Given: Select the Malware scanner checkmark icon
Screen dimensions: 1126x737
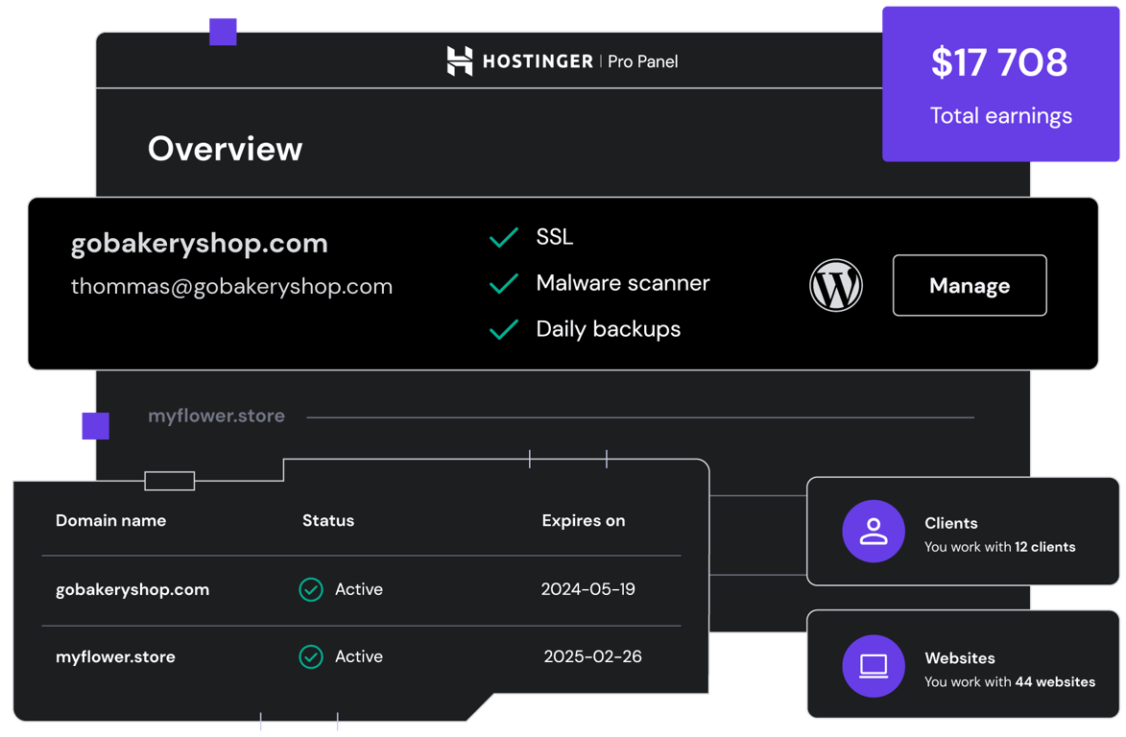Looking at the screenshot, I should point(503,283).
